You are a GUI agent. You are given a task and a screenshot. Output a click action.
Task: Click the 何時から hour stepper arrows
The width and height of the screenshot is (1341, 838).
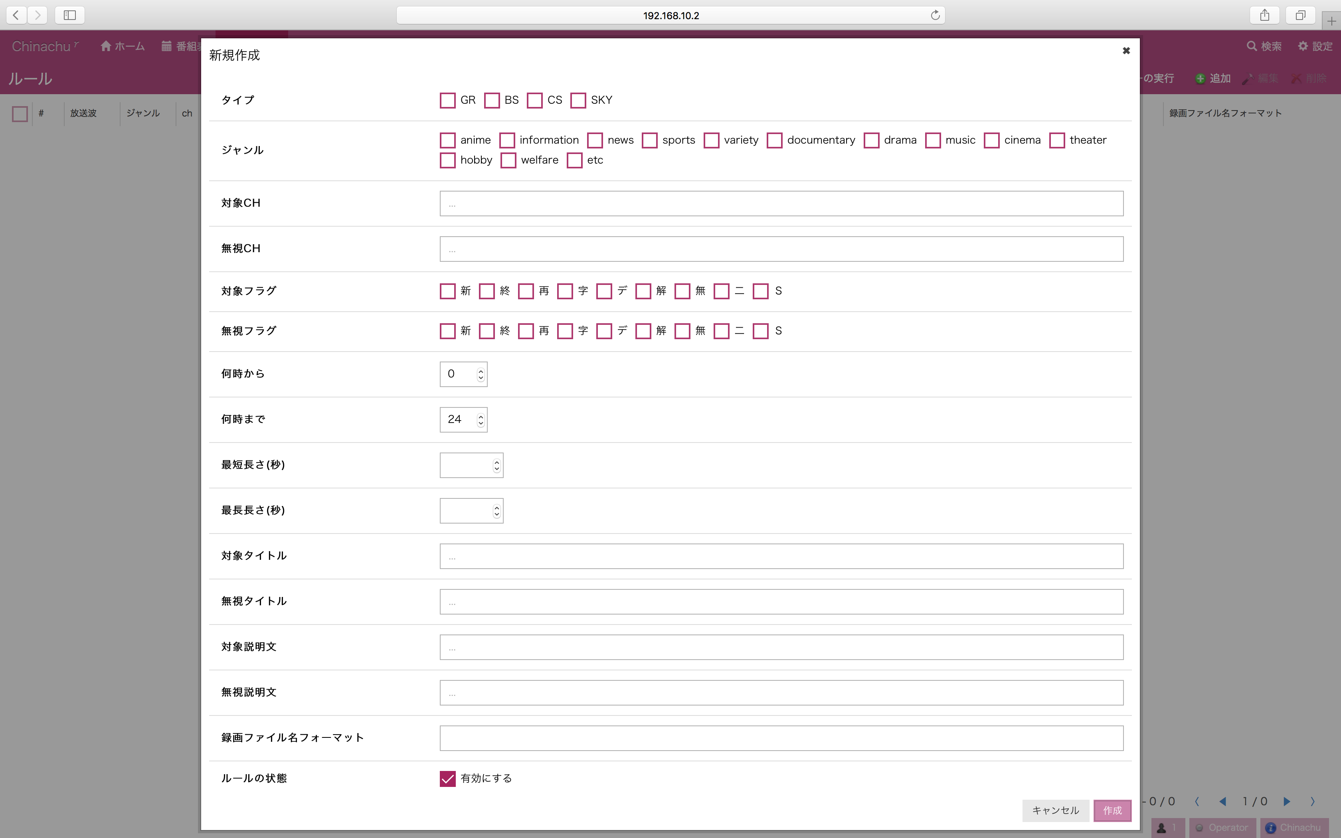[481, 374]
